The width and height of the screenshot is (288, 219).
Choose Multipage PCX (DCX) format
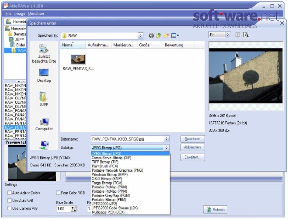pyautogui.click(x=130, y=212)
